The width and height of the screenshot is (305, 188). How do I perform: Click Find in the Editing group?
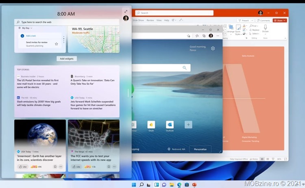coord(254,26)
